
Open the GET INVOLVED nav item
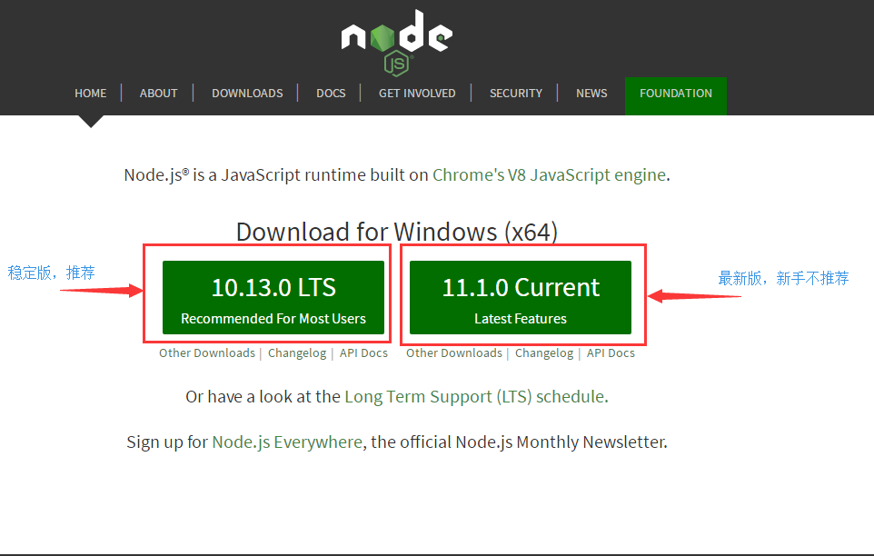pos(417,93)
